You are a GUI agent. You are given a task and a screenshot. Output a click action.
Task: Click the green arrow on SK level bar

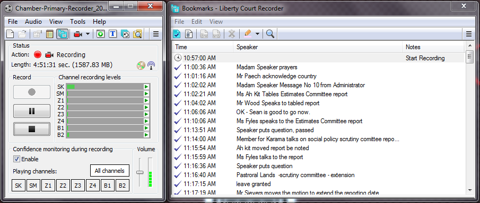point(146,87)
